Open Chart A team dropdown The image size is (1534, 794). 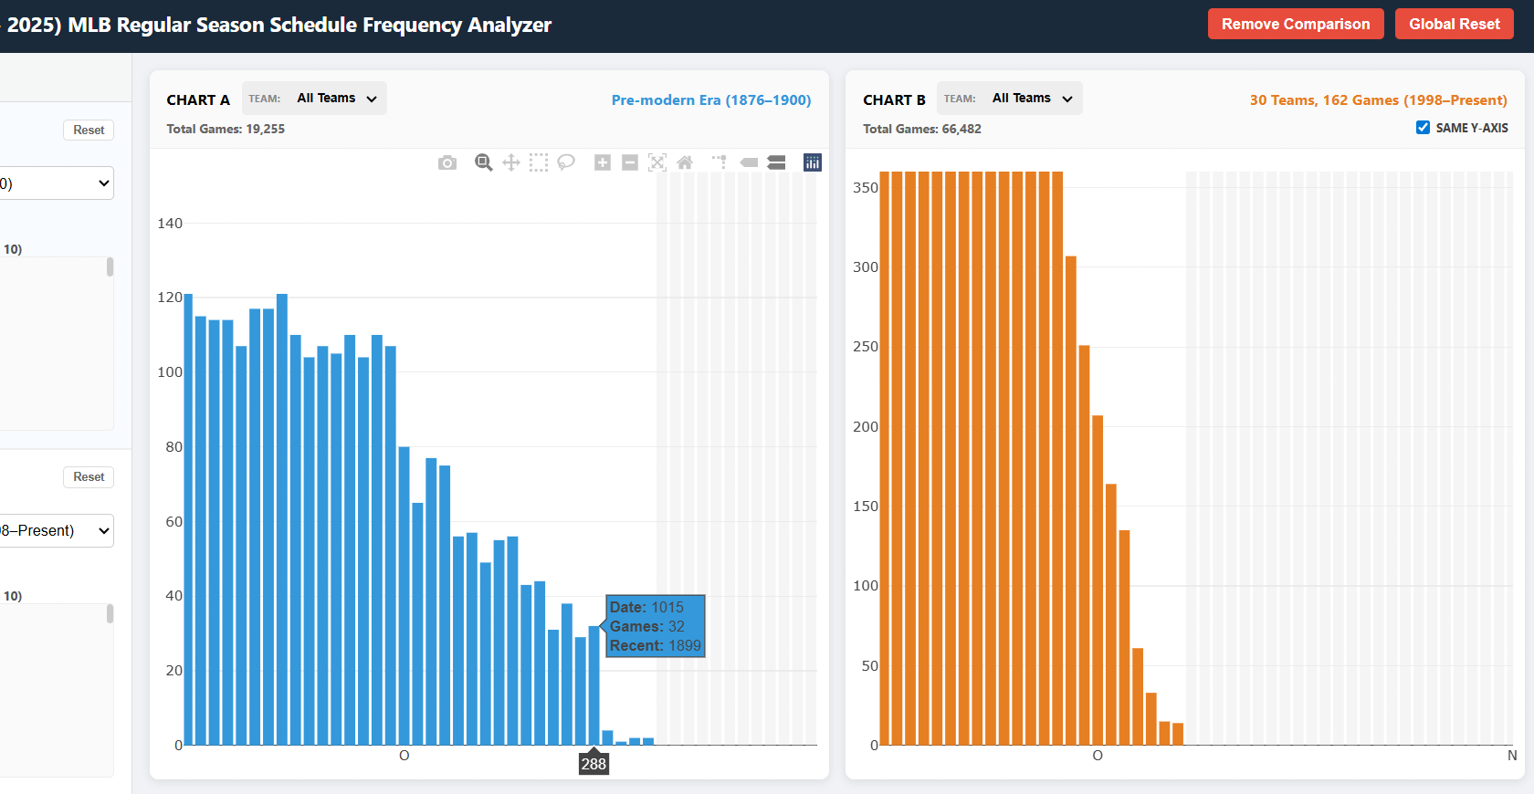tap(335, 99)
